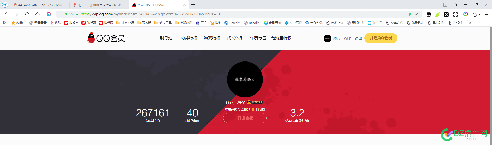Click the numbered 3 tab count icon

pos(445,5)
